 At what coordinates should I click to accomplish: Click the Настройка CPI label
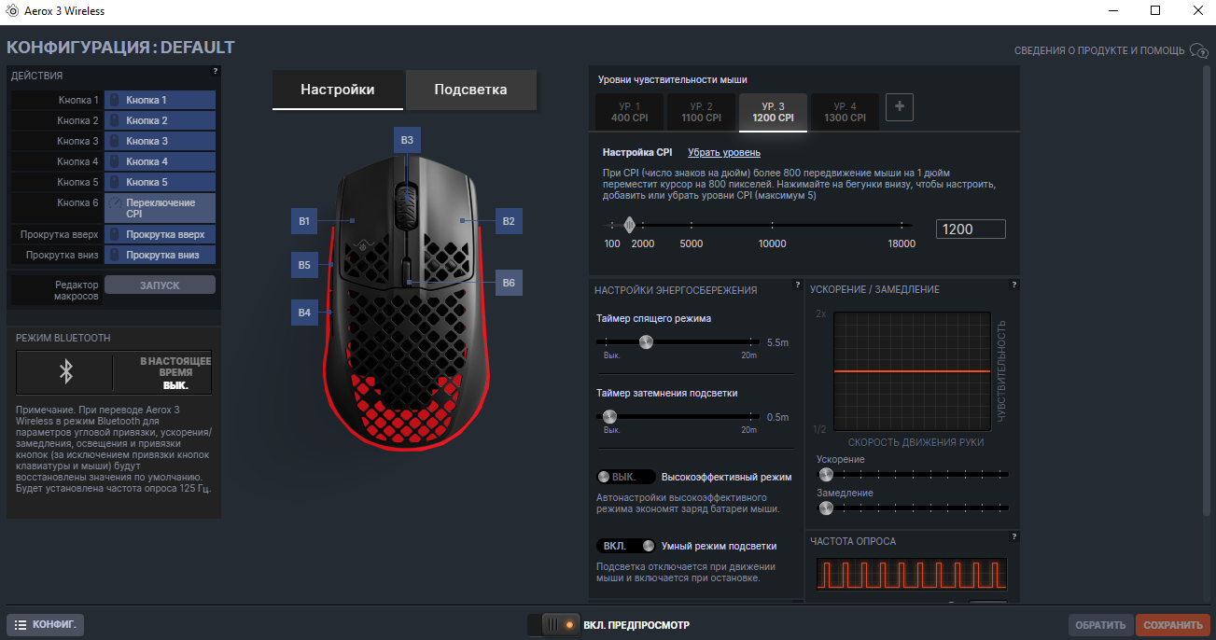[637, 152]
